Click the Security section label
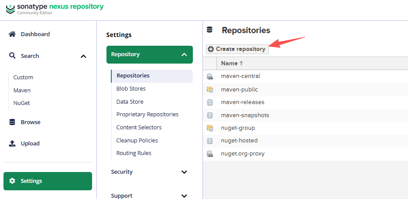This screenshot has width=408, height=199. coord(122,172)
